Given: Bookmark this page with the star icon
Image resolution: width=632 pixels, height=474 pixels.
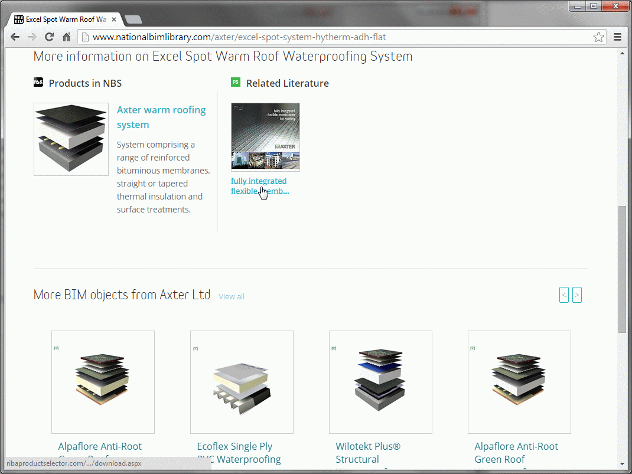Looking at the screenshot, I should (598, 37).
